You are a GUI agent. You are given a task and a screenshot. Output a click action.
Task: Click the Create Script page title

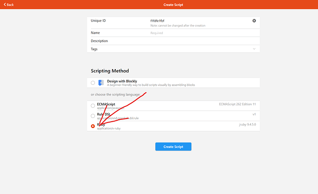[x=173, y=5]
